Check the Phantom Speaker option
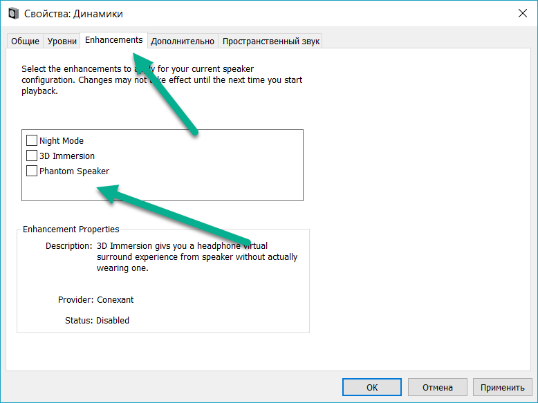 pos(32,171)
